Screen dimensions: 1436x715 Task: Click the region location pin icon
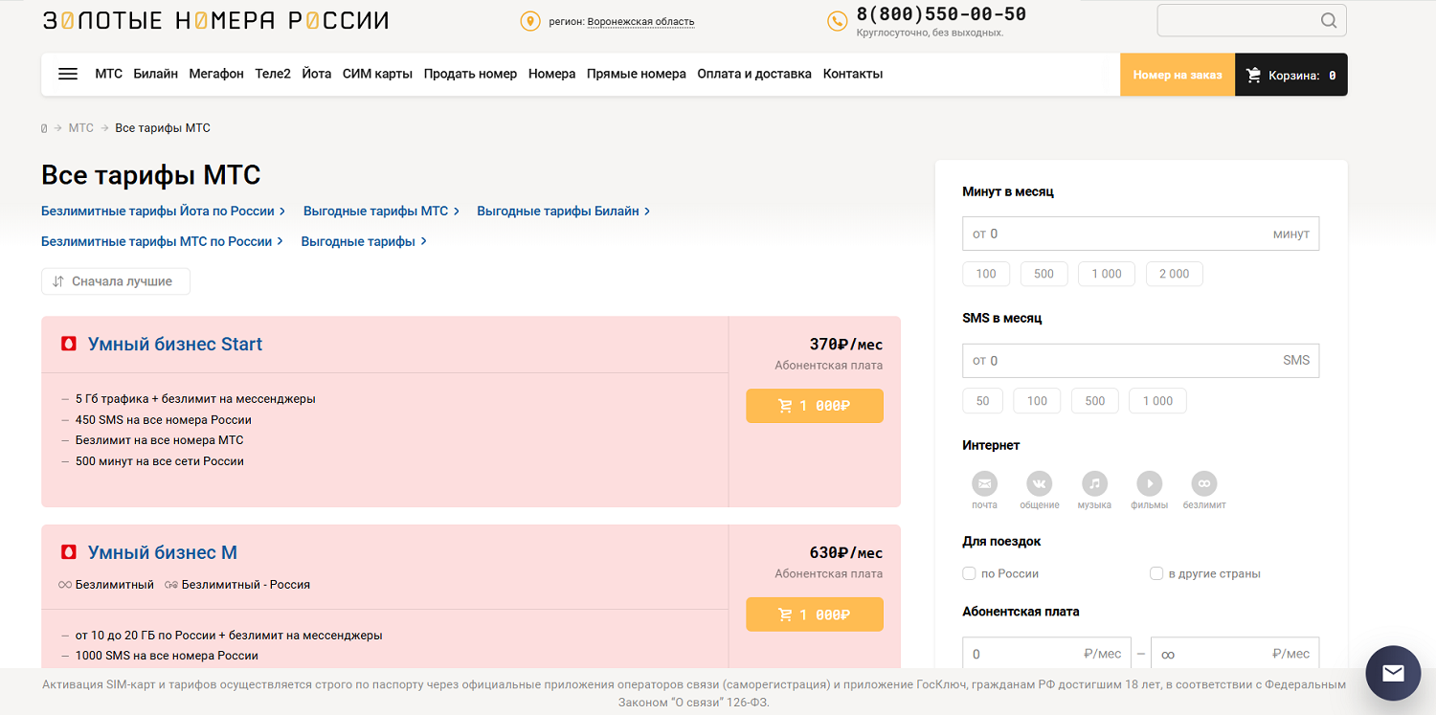click(x=529, y=21)
